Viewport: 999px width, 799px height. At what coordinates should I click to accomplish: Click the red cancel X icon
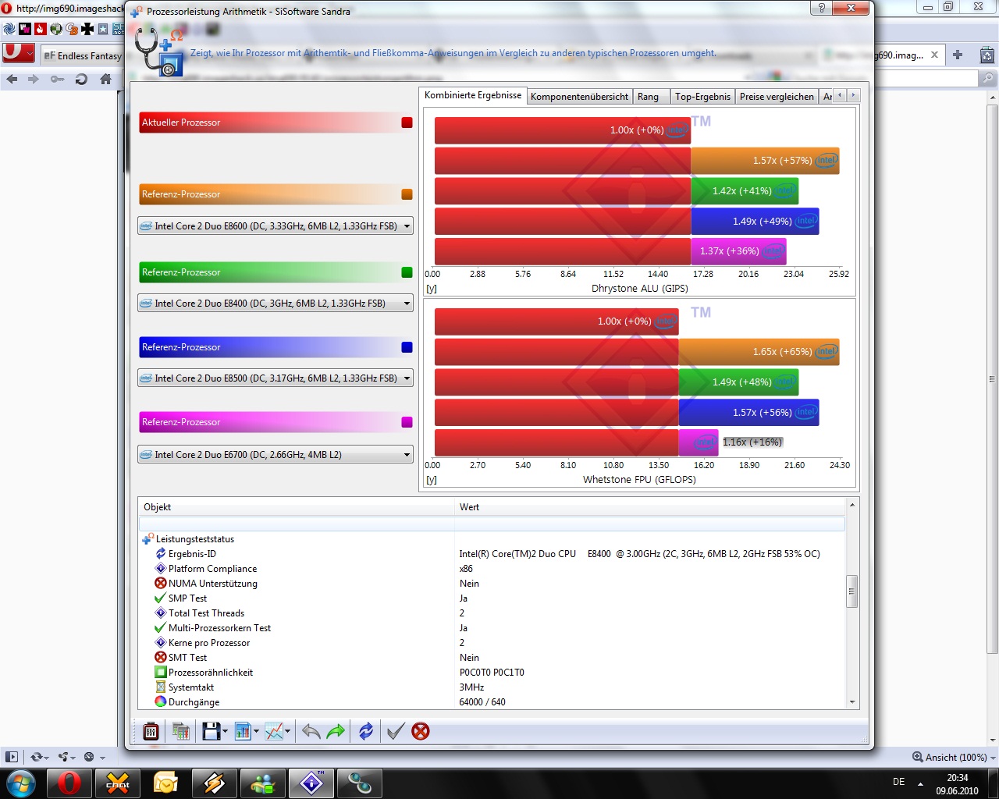(421, 731)
